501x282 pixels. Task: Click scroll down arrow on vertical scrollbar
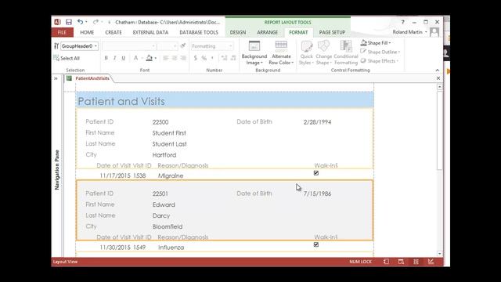click(x=440, y=254)
